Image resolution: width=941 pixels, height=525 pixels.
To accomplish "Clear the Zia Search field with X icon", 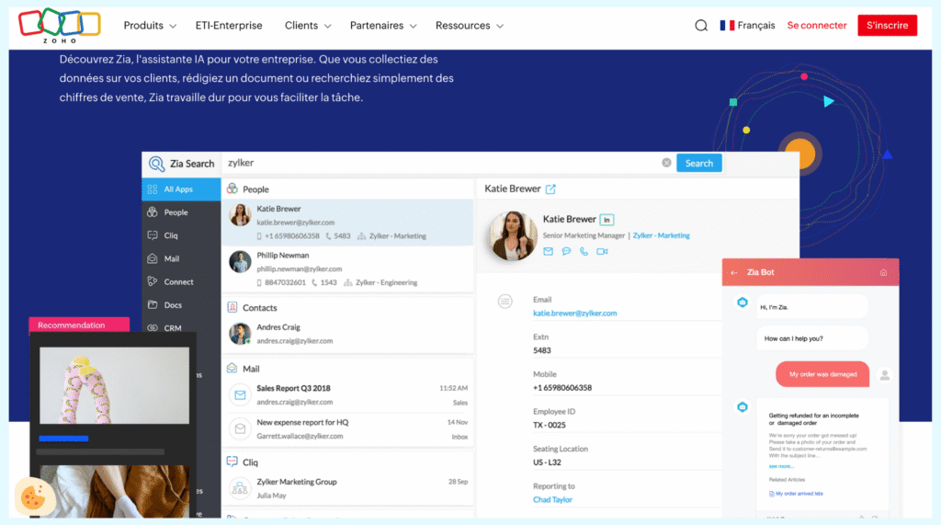I will 666,163.
